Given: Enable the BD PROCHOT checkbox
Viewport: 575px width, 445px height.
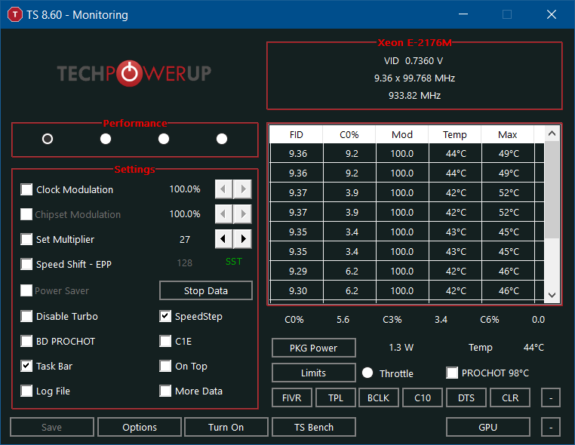Looking at the screenshot, I should point(26,341).
